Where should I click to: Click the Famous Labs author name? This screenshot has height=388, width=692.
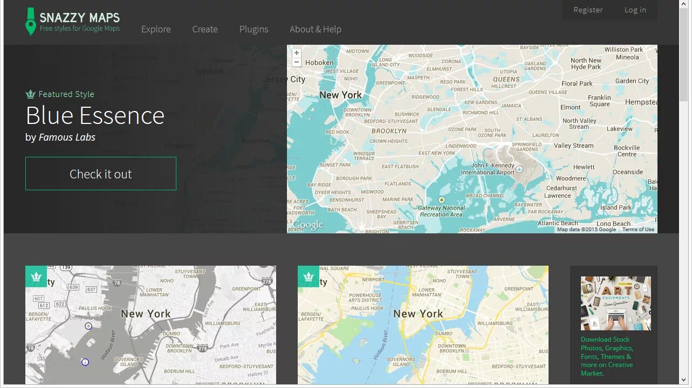67,137
